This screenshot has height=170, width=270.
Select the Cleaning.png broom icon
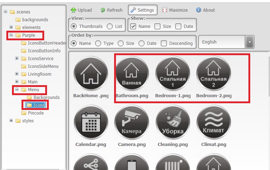[173, 122]
